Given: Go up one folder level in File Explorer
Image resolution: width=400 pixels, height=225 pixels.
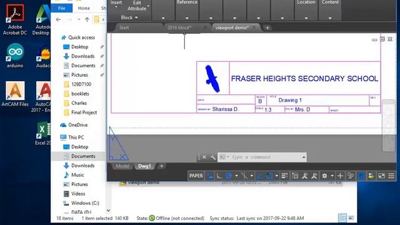Looking at the screenshot, I should click(87, 19).
